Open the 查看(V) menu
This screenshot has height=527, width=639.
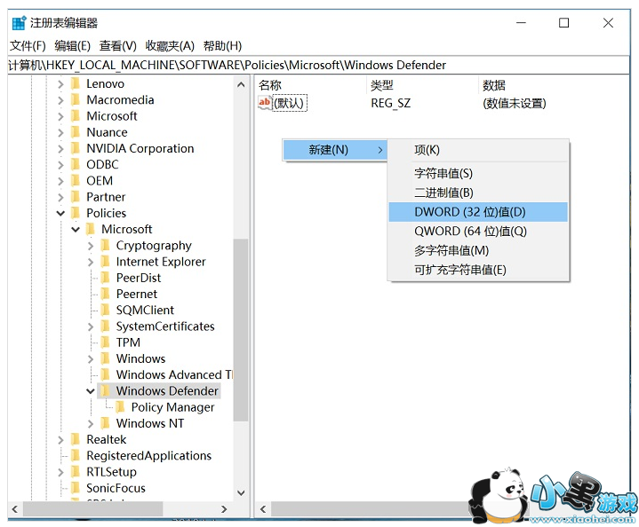[118, 45]
